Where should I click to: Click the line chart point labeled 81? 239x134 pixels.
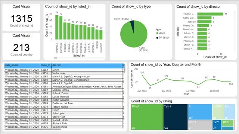click(198, 85)
